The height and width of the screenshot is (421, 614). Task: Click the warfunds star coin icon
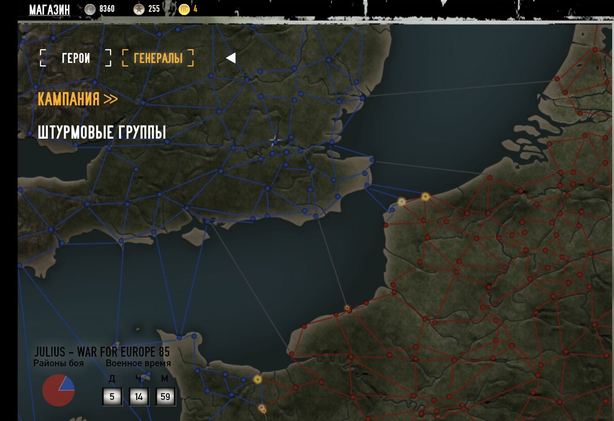139,9
